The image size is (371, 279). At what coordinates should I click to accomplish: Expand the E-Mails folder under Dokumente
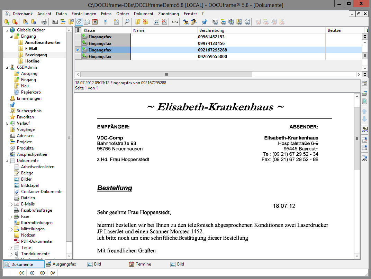coord(12,204)
